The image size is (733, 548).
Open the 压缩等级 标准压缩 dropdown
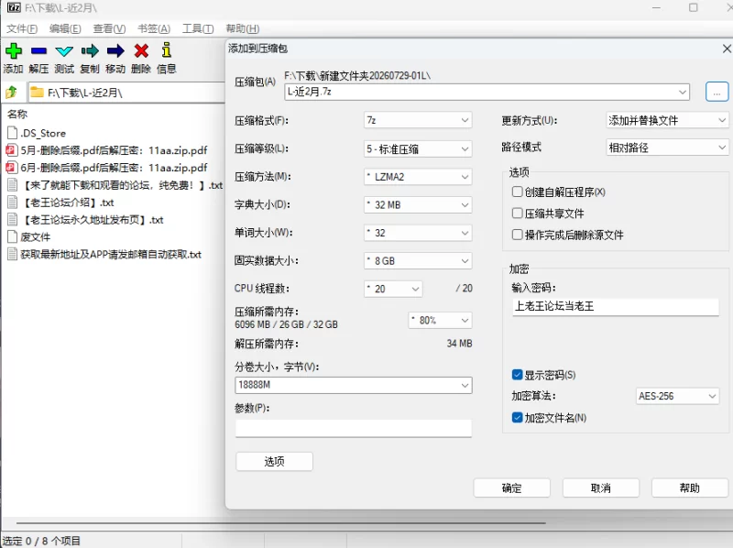pyautogui.click(x=418, y=148)
